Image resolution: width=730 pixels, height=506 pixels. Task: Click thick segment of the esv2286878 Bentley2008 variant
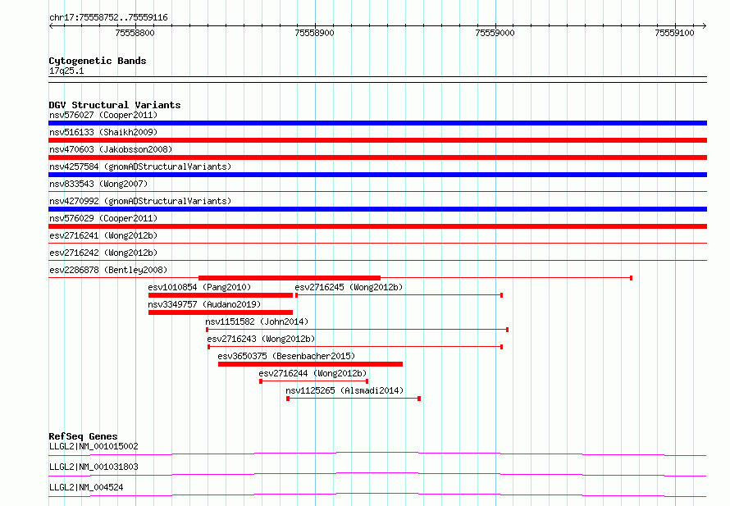[290, 278]
